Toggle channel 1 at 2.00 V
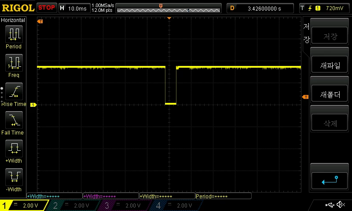Viewport: 352px width, 211px height. point(25,205)
